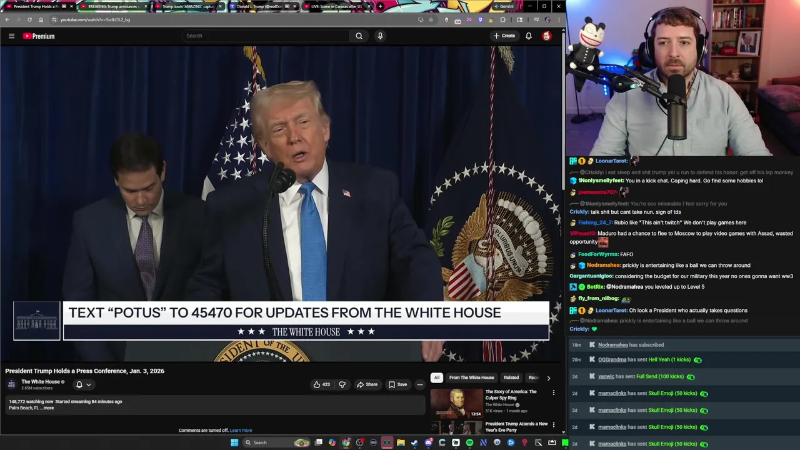The width and height of the screenshot is (800, 450).
Task: Save the video to a playlist
Action: 397,384
